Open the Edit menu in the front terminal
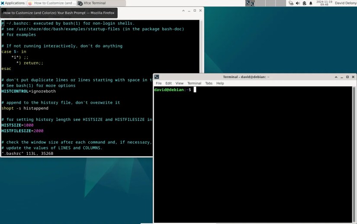This screenshot has height=224, width=357. click(x=168, y=83)
